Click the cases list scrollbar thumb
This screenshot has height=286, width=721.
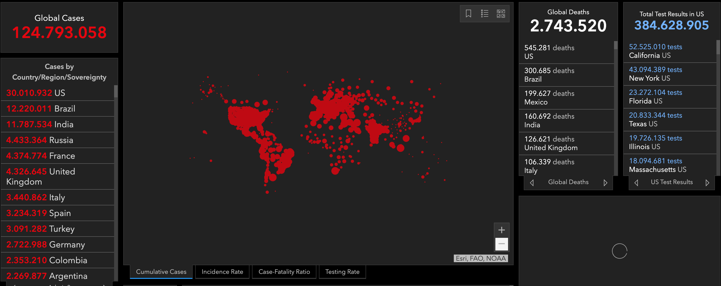(x=116, y=91)
